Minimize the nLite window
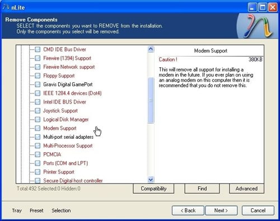Viewport: 280px width, 221px height. coord(253,7)
